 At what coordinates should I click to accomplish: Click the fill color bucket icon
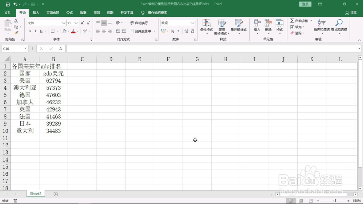pyautogui.click(x=64, y=31)
